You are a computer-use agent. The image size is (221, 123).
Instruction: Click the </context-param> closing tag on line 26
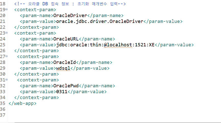click(x=37, y=51)
